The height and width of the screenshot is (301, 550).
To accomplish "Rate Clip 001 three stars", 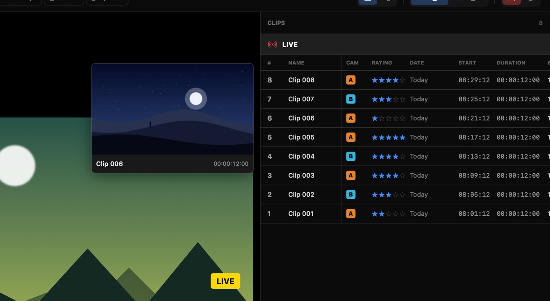I will tap(389, 214).
